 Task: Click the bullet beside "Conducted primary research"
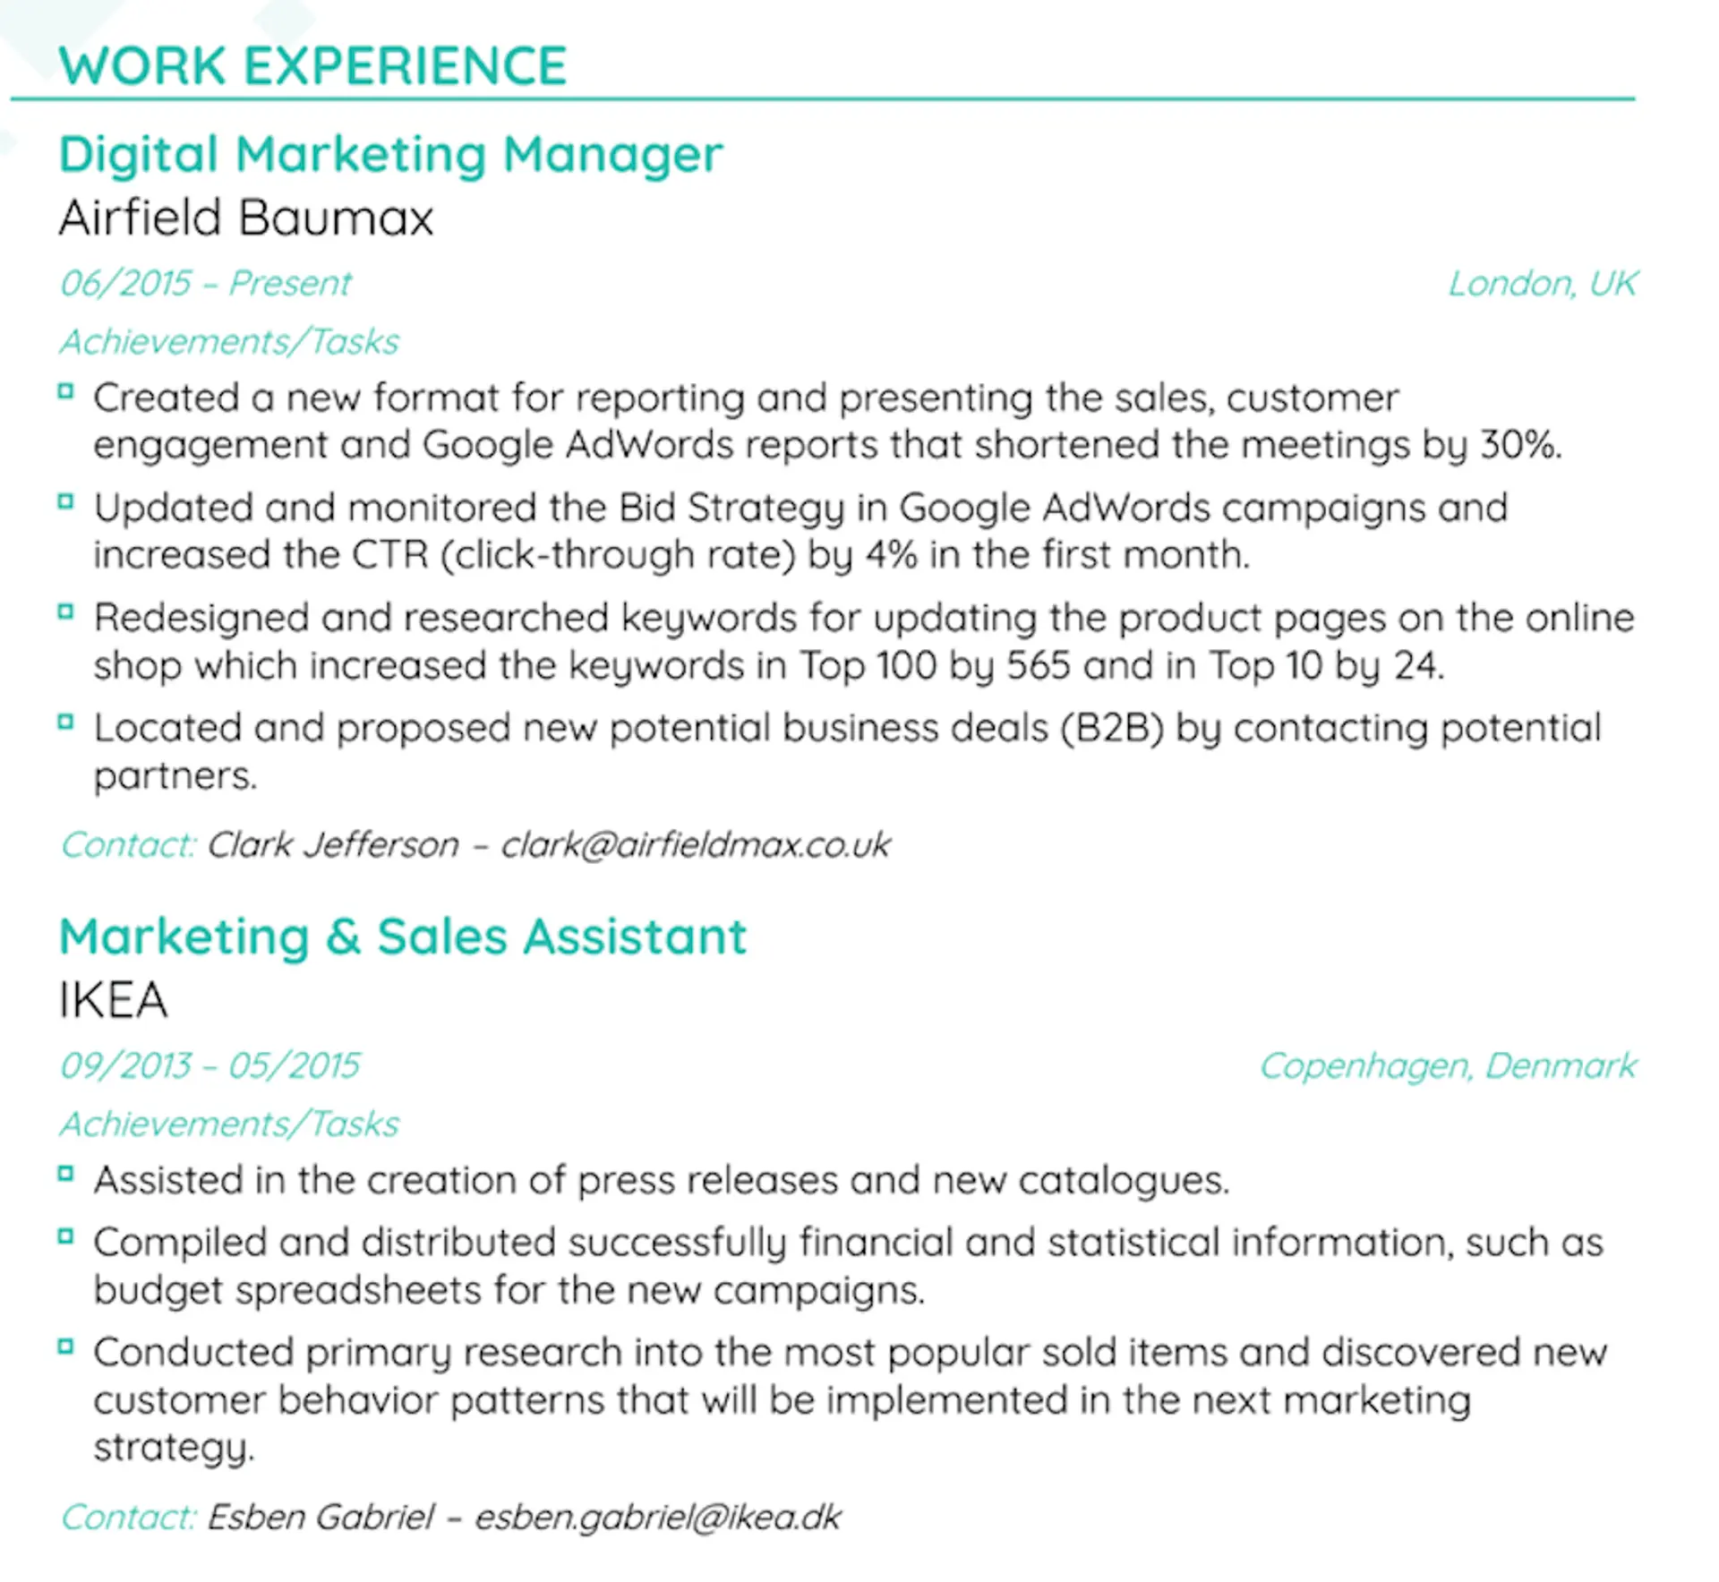(x=65, y=1347)
